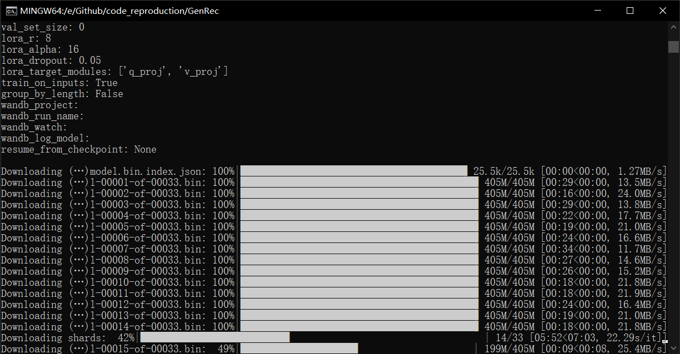Click the train_on_inputs: True text
The width and height of the screenshot is (680, 354).
[x=59, y=83]
